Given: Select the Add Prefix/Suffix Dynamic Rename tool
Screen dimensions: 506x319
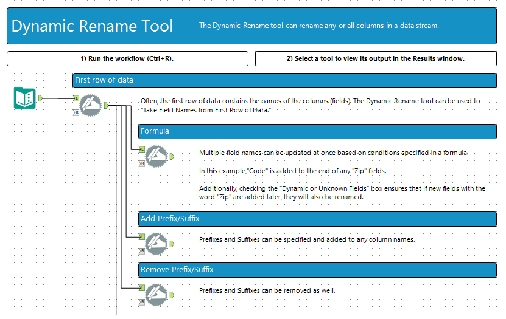Looking at the screenshot, I should click(156, 244).
